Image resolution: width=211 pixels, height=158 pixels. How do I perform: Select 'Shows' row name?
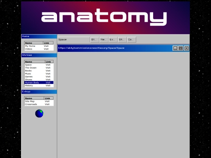(29, 80)
